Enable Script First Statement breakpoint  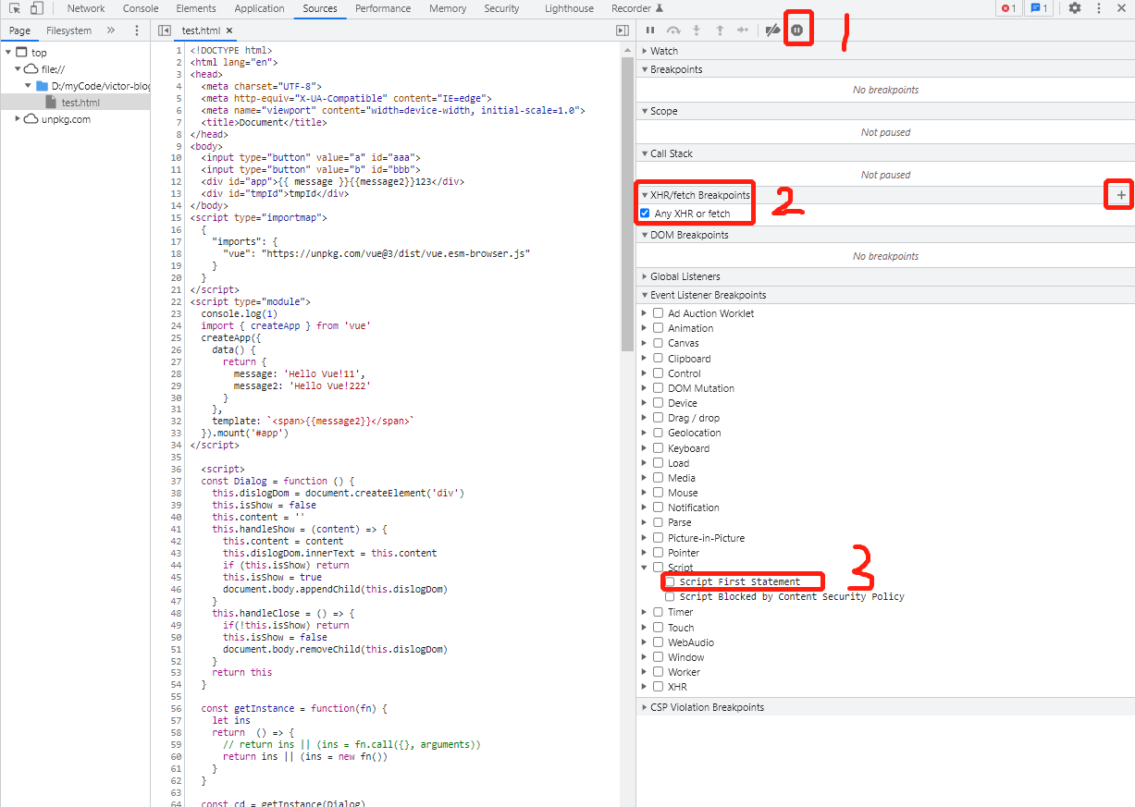[x=670, y=581]
